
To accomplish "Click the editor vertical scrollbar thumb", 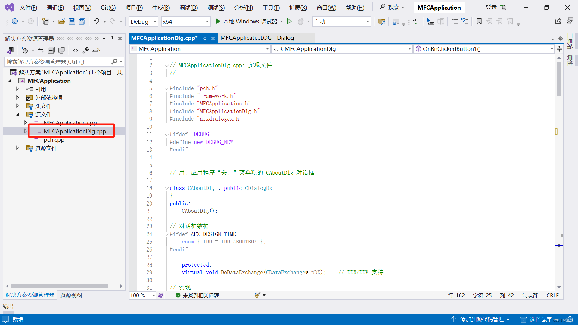I will pos(559,79).
